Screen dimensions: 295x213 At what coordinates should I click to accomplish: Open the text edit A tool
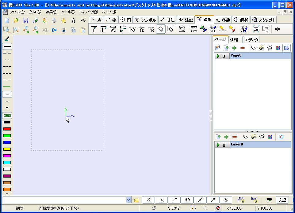tap(244, 29)
